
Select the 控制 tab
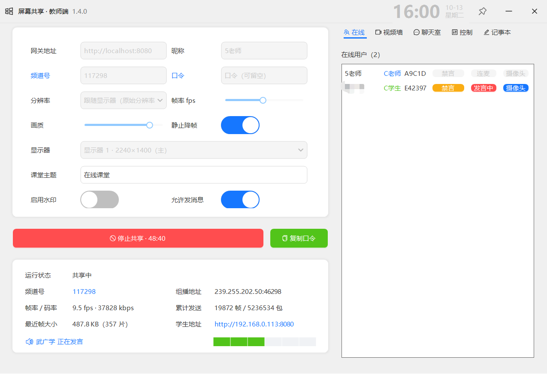tap(462, 33)
